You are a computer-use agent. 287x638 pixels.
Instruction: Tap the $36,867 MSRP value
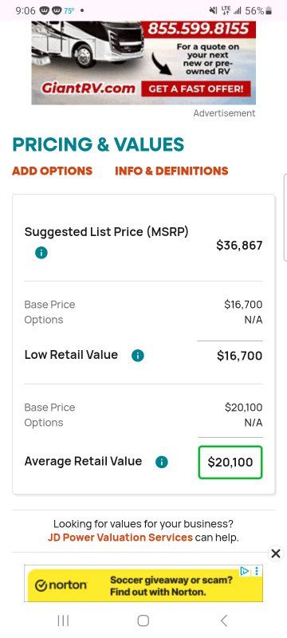239,246
